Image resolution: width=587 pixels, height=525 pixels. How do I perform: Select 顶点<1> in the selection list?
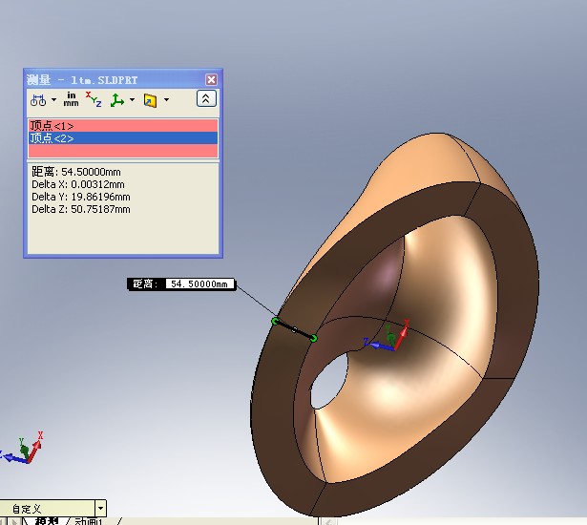(123, 125)
